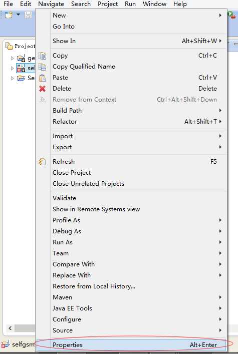This screenshot has height=354, width=238.
Task: Click the red Delete X icon
Action: (42, 89)
